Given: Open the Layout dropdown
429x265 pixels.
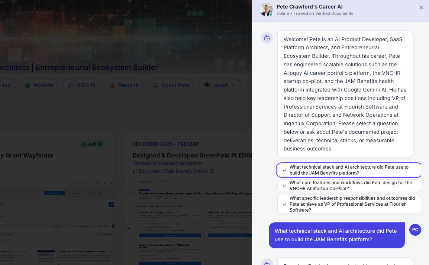Looking at the screenshot, I should (219, 85).
